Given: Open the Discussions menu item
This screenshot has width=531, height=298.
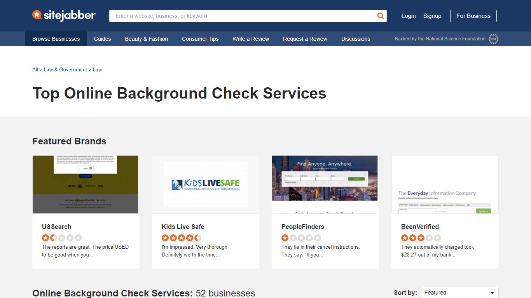Looking at the screenshot, I should (x=356, y=39).
